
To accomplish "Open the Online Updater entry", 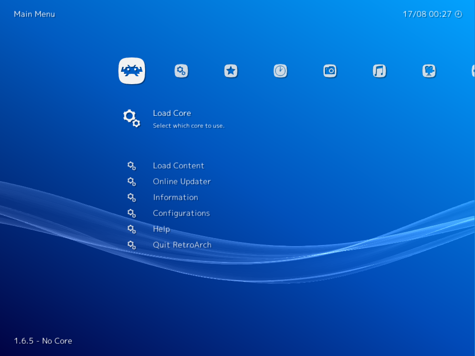I will pos(182,181).
